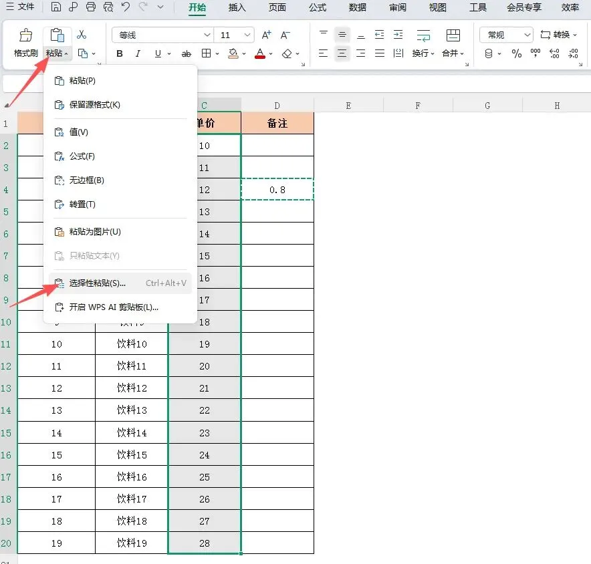Click the Cut scissors icon
Image resolution: width=591 pixels, height=564 pixels.
82,35
